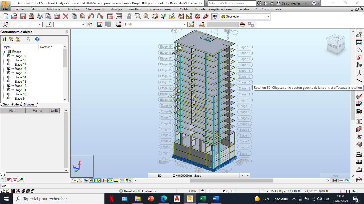Click the ARRIÈRE GAUCHE view cube
This screenshot has height=204, width=364.
click(336, 44)
